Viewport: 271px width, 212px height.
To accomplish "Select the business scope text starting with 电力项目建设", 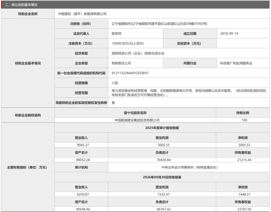I will point(190,93).
